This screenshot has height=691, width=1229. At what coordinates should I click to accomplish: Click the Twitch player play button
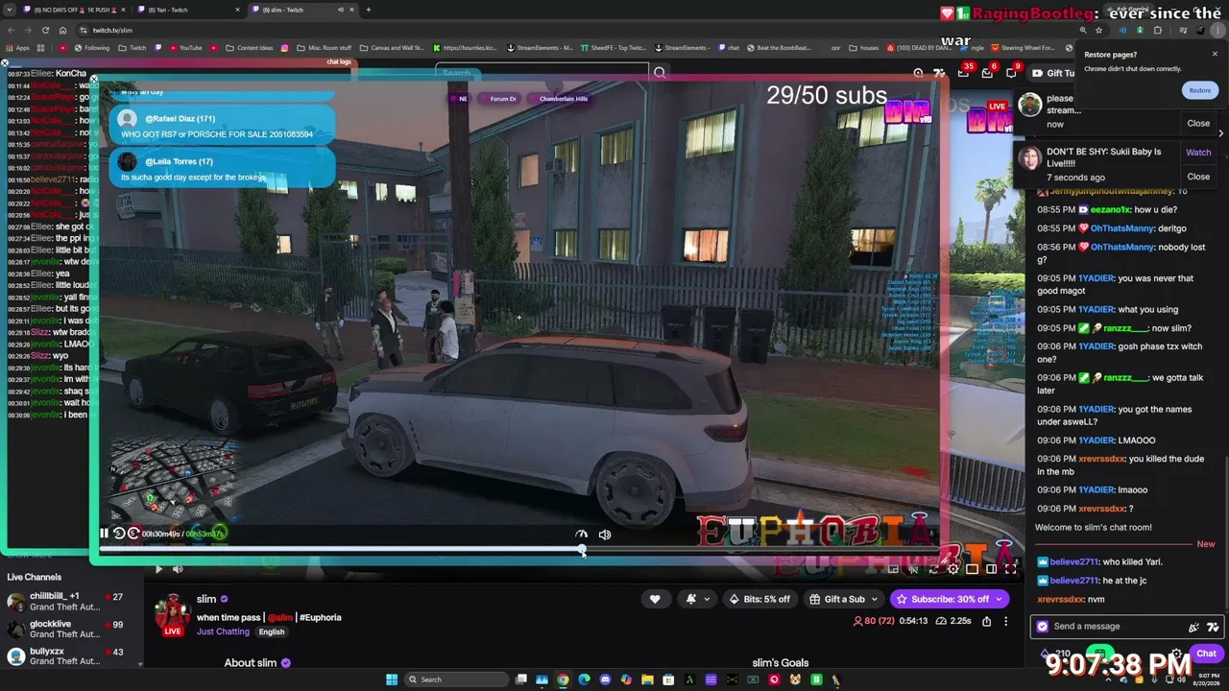coord(158,569)
